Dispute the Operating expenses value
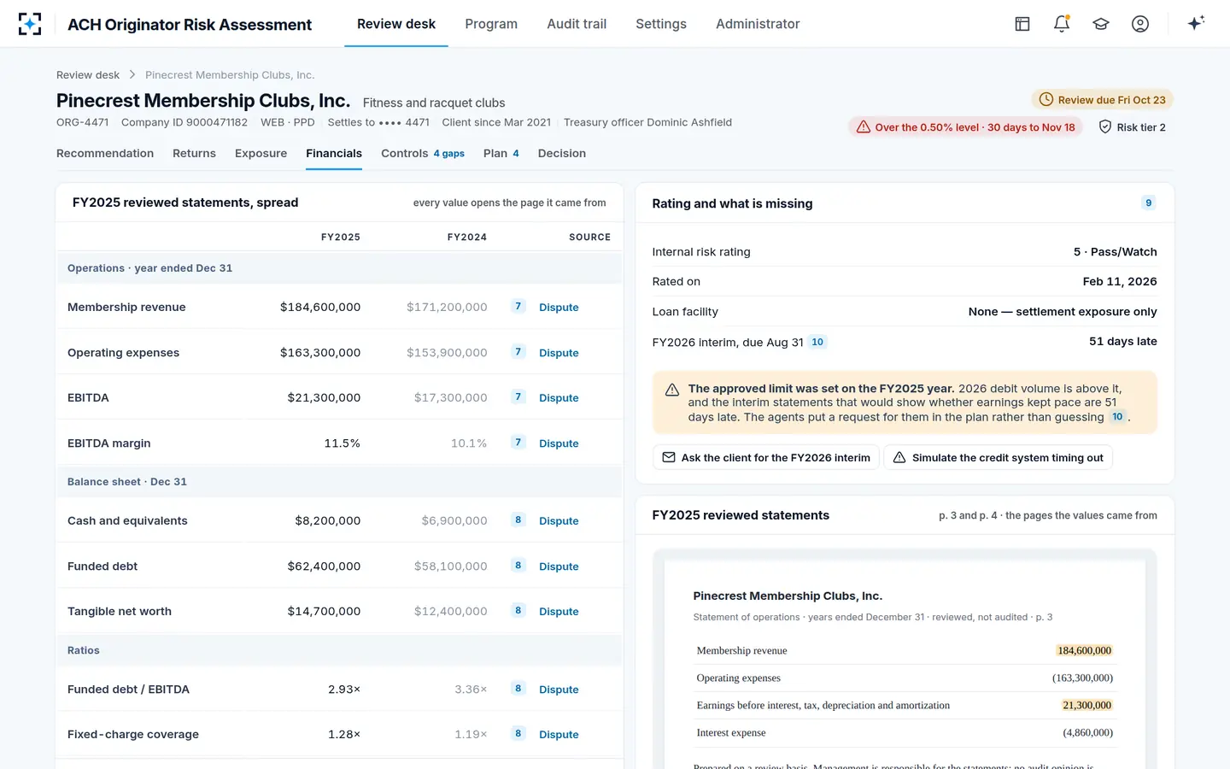The height and width of the screenshot is (769, 1230). 559,353
